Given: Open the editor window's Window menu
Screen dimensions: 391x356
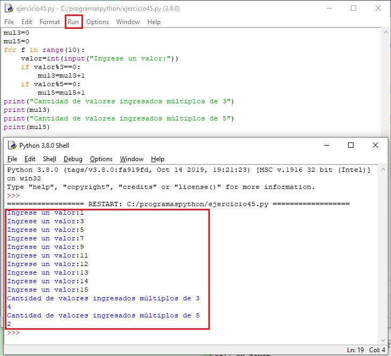Looking at the screenshot, I should 128,22.
